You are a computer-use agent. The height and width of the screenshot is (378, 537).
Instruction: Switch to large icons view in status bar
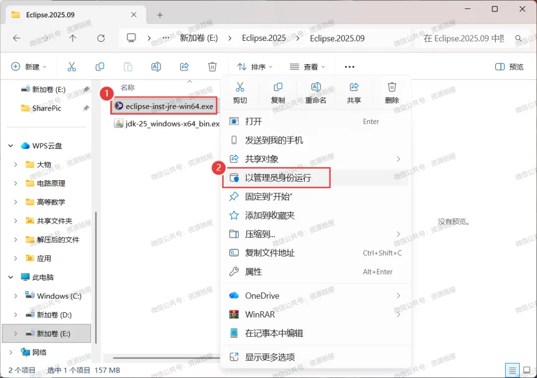(x=527, y=371)
